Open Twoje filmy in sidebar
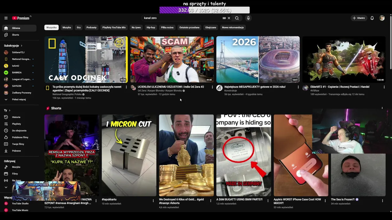 [19, 144]
